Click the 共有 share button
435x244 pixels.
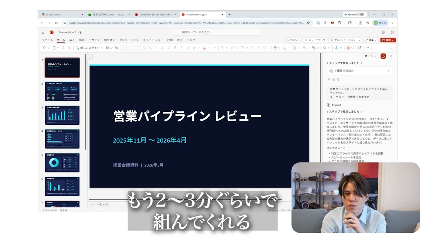(x=388, y=40)
